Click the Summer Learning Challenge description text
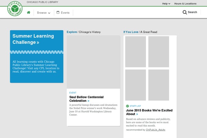207x138 pixels. [x=36, y=67]
